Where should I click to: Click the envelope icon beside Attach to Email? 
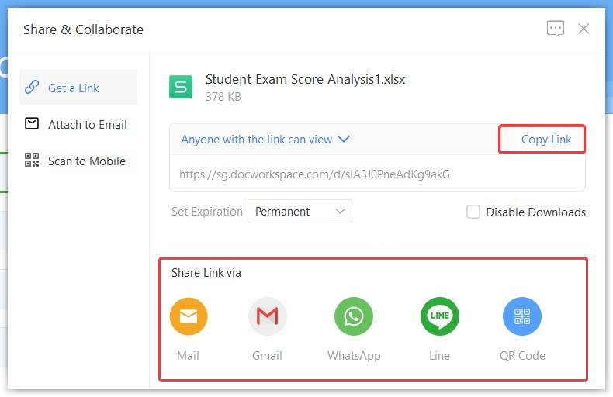tap(32, 124)
